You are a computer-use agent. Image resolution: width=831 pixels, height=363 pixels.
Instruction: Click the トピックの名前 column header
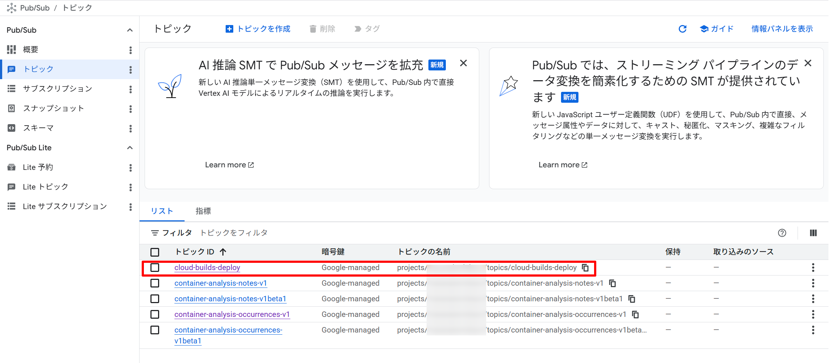[x=424, y=252]
